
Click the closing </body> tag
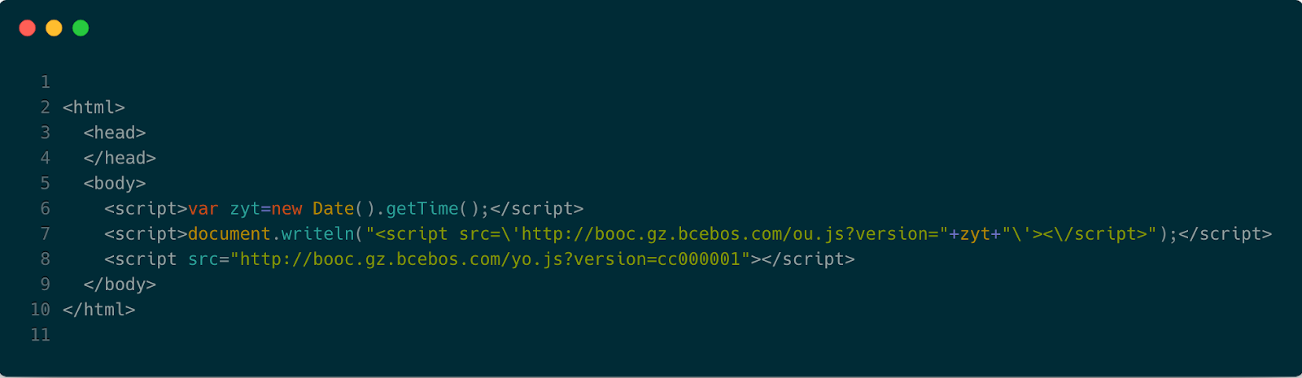[x=120, y=285]
